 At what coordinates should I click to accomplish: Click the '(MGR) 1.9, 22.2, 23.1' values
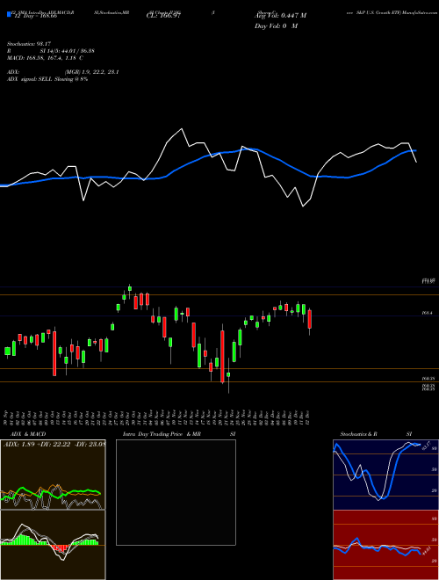pos(91,72)
